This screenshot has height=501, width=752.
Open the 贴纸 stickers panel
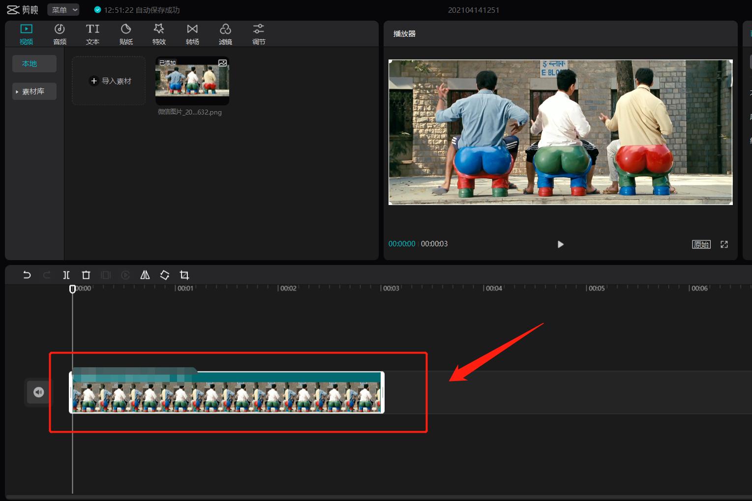pos(126,34)
